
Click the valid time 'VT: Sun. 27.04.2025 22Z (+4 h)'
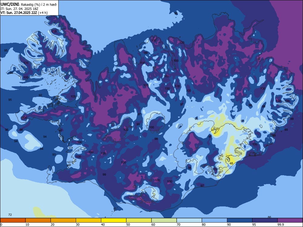(24, 13)
